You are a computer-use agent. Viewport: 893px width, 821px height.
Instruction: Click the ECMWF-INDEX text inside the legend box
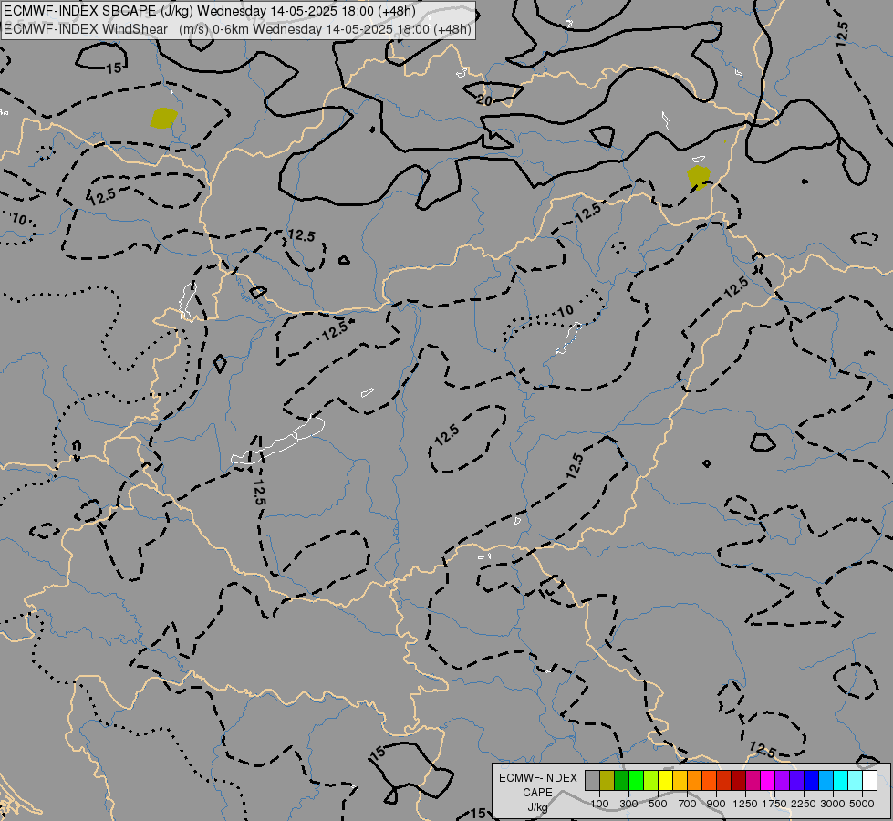pyautogui.click(x=538, y=778)
